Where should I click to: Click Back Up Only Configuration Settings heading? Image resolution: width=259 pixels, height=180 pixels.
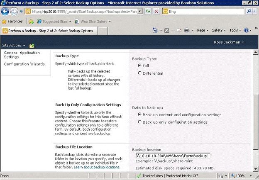click(x=88, y=105)
